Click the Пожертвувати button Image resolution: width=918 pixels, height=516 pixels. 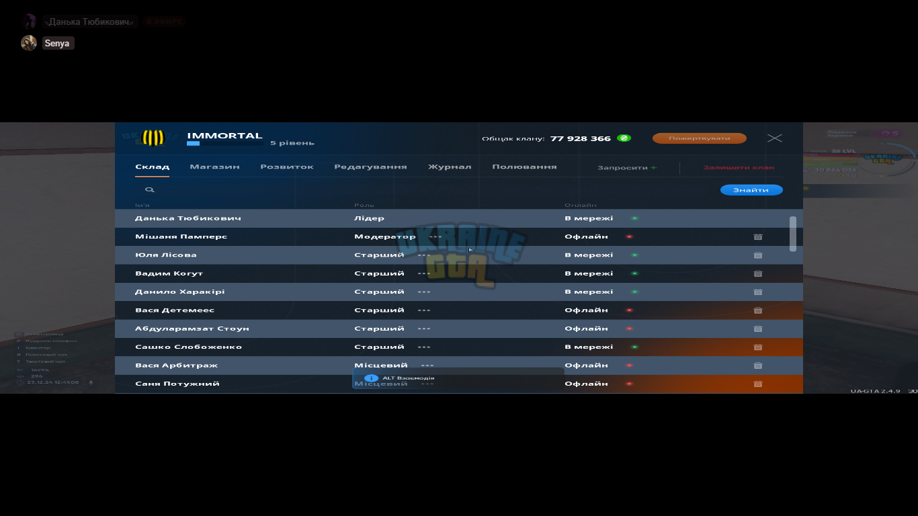pyautogui.click(x=700, y=138)
